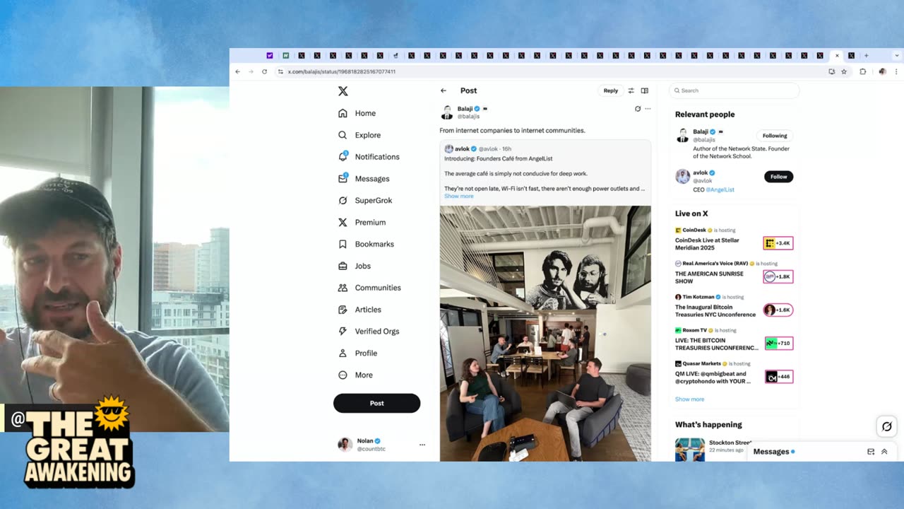Click the X search field
The width and height of the screenshot is (904, 509).
click(x=734, y=90)
